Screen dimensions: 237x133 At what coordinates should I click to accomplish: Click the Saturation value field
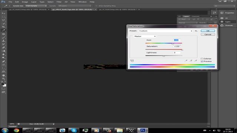click(177, 47)
